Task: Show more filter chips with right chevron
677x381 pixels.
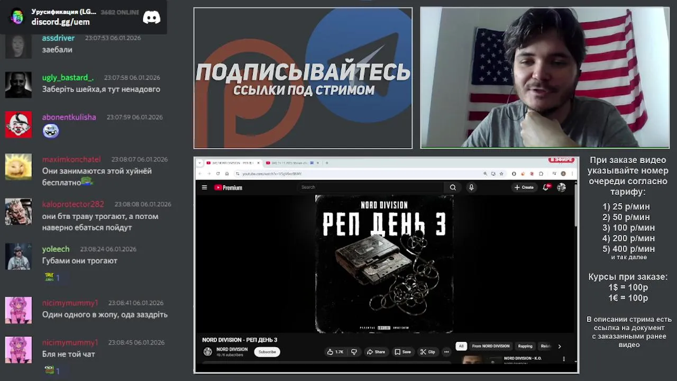Action: [559, 346]
